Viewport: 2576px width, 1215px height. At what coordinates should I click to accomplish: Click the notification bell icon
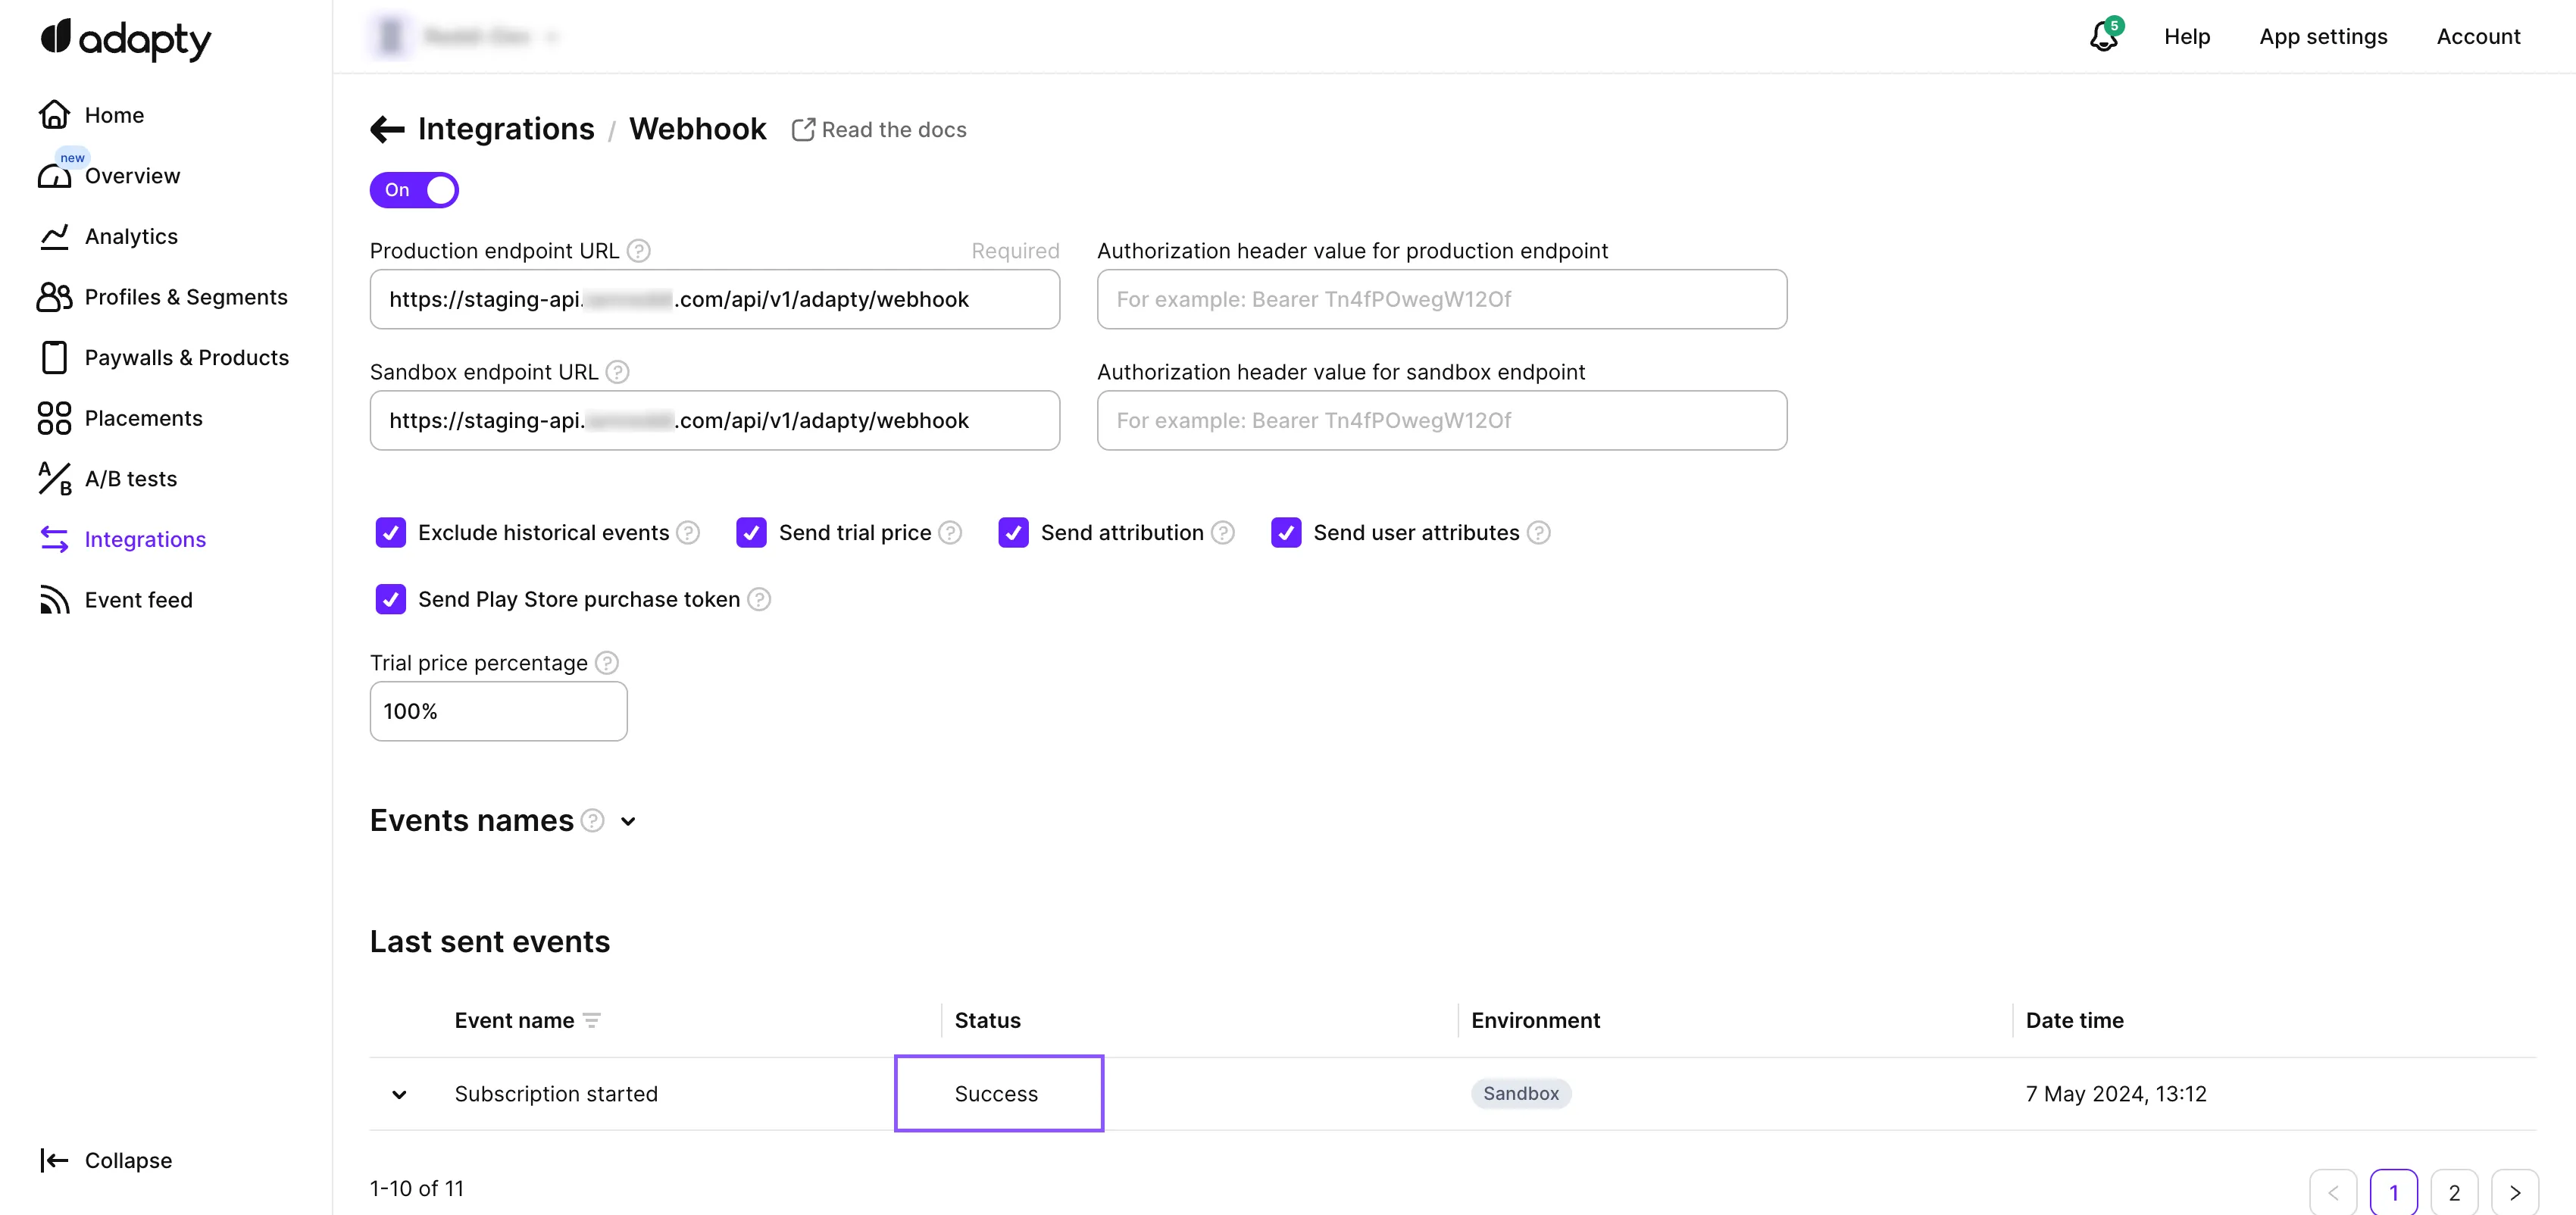(2103, 37)
